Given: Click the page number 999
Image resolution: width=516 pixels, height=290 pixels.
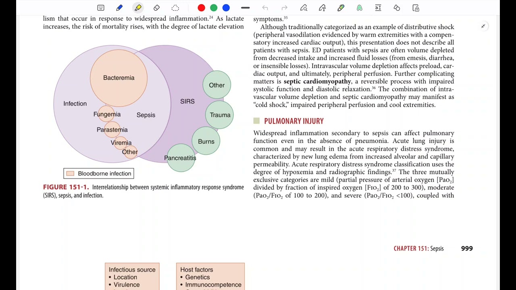Looking at the screenshot, I should (467, 249).
